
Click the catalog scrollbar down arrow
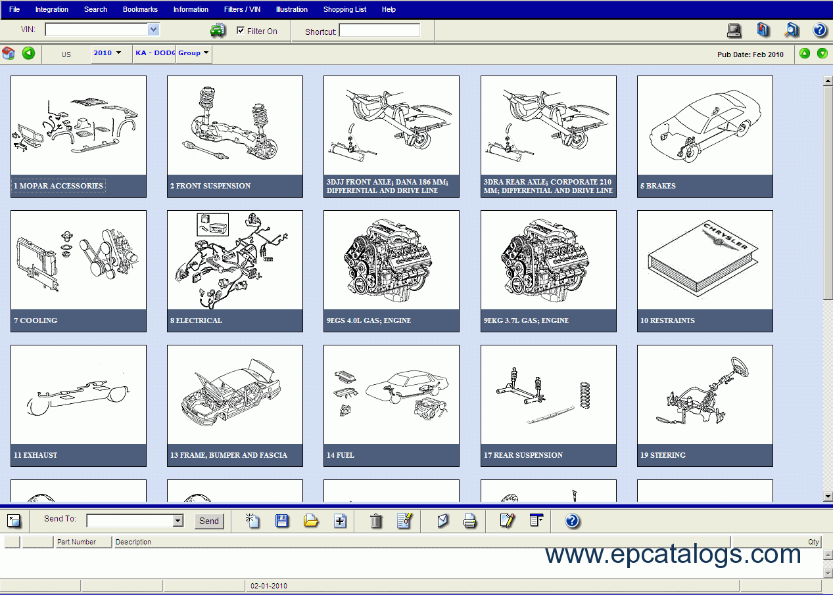point(828,496)
